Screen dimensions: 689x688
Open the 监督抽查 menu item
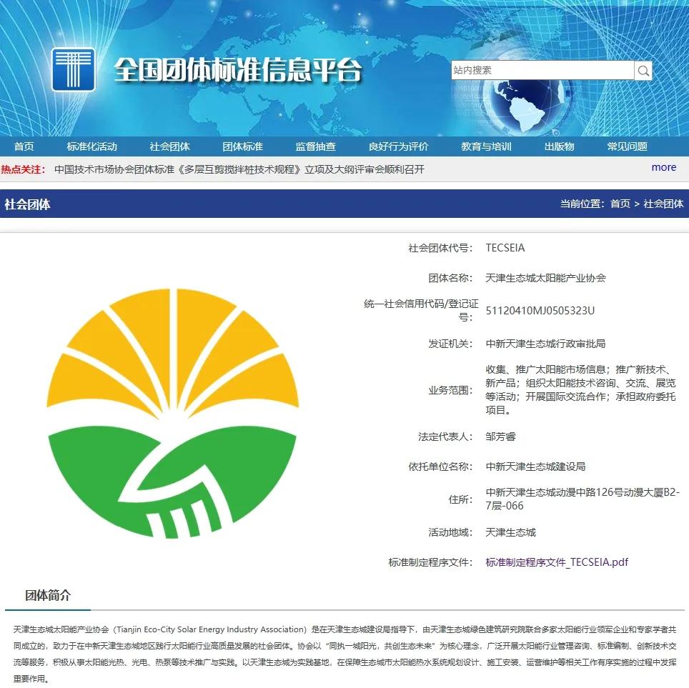tap(315, 146)
